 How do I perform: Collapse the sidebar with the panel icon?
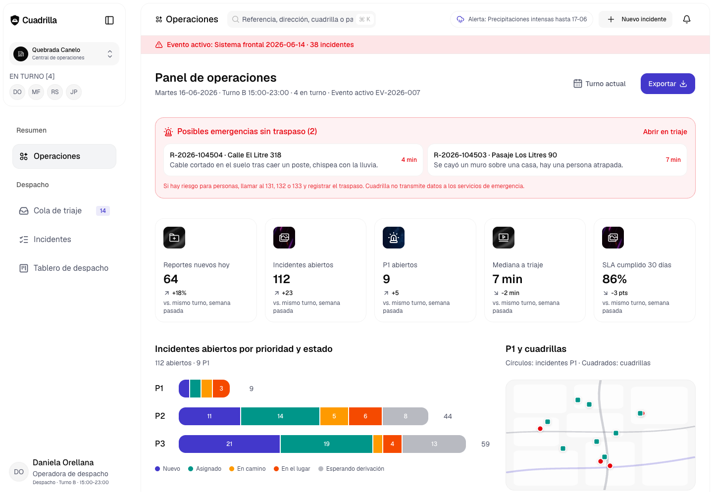(x=109, y=20)
